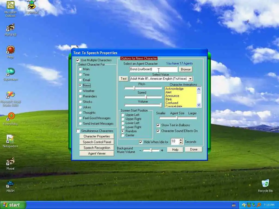This screenshot has height=209, width=279.
Task: Select the Thoughts character radio button
Action: pos(80,113)
